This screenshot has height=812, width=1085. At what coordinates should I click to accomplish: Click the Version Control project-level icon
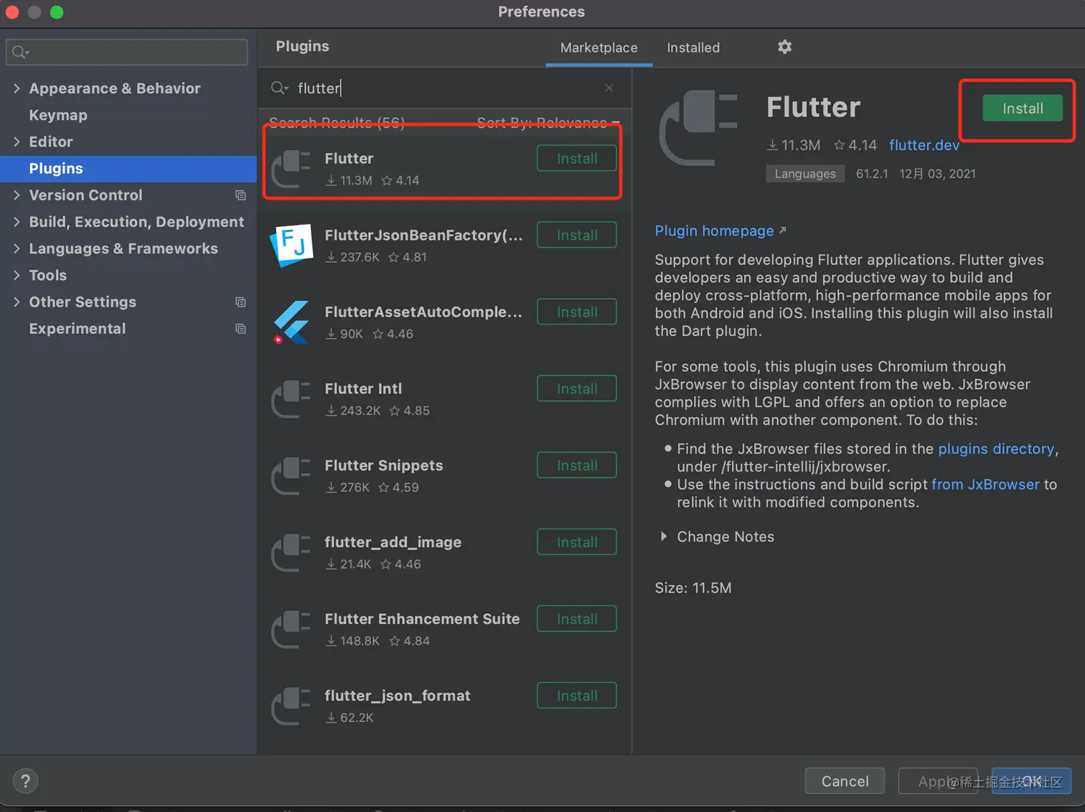(240, 195)
